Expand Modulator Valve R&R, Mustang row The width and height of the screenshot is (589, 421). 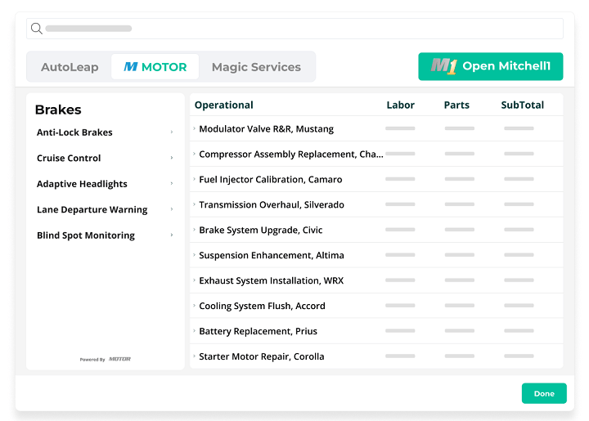point(195,129)
